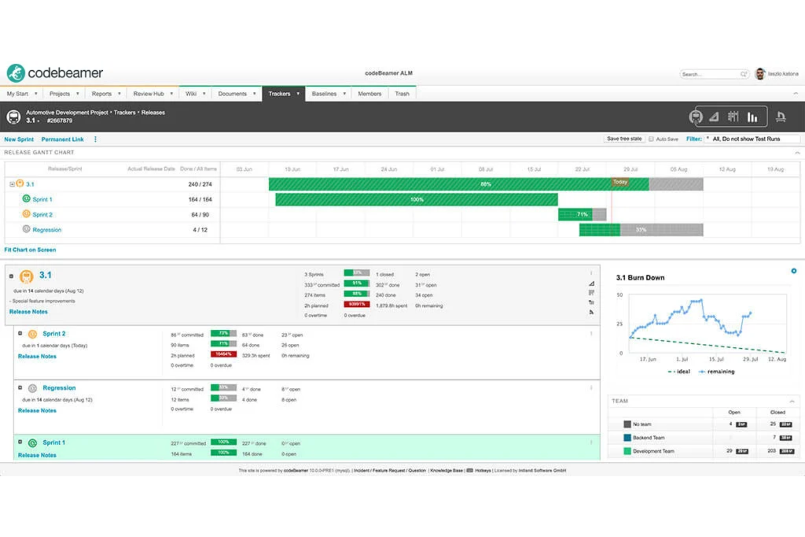This screenshot has height=537, width=805.
Task: Click the search magnifier in the search box
Action: [744, 73]
